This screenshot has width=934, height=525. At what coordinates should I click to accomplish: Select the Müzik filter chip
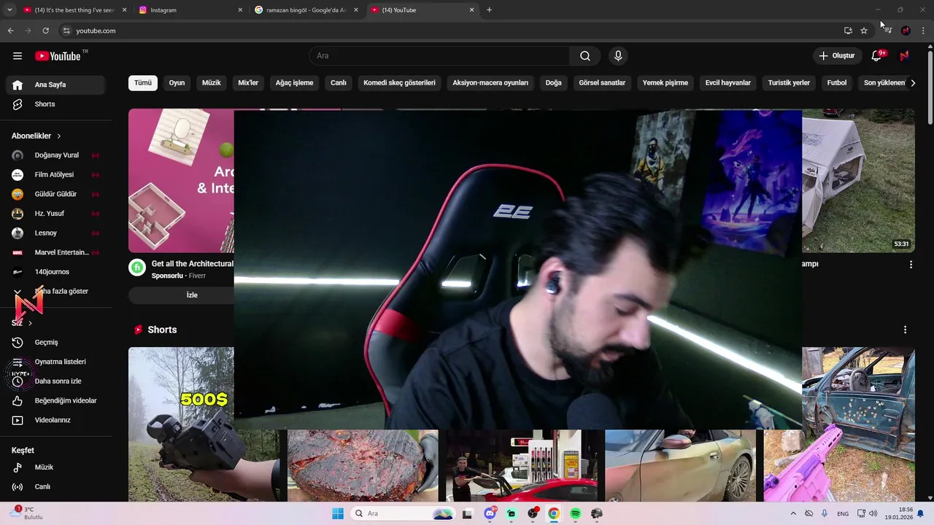(212, 83)
